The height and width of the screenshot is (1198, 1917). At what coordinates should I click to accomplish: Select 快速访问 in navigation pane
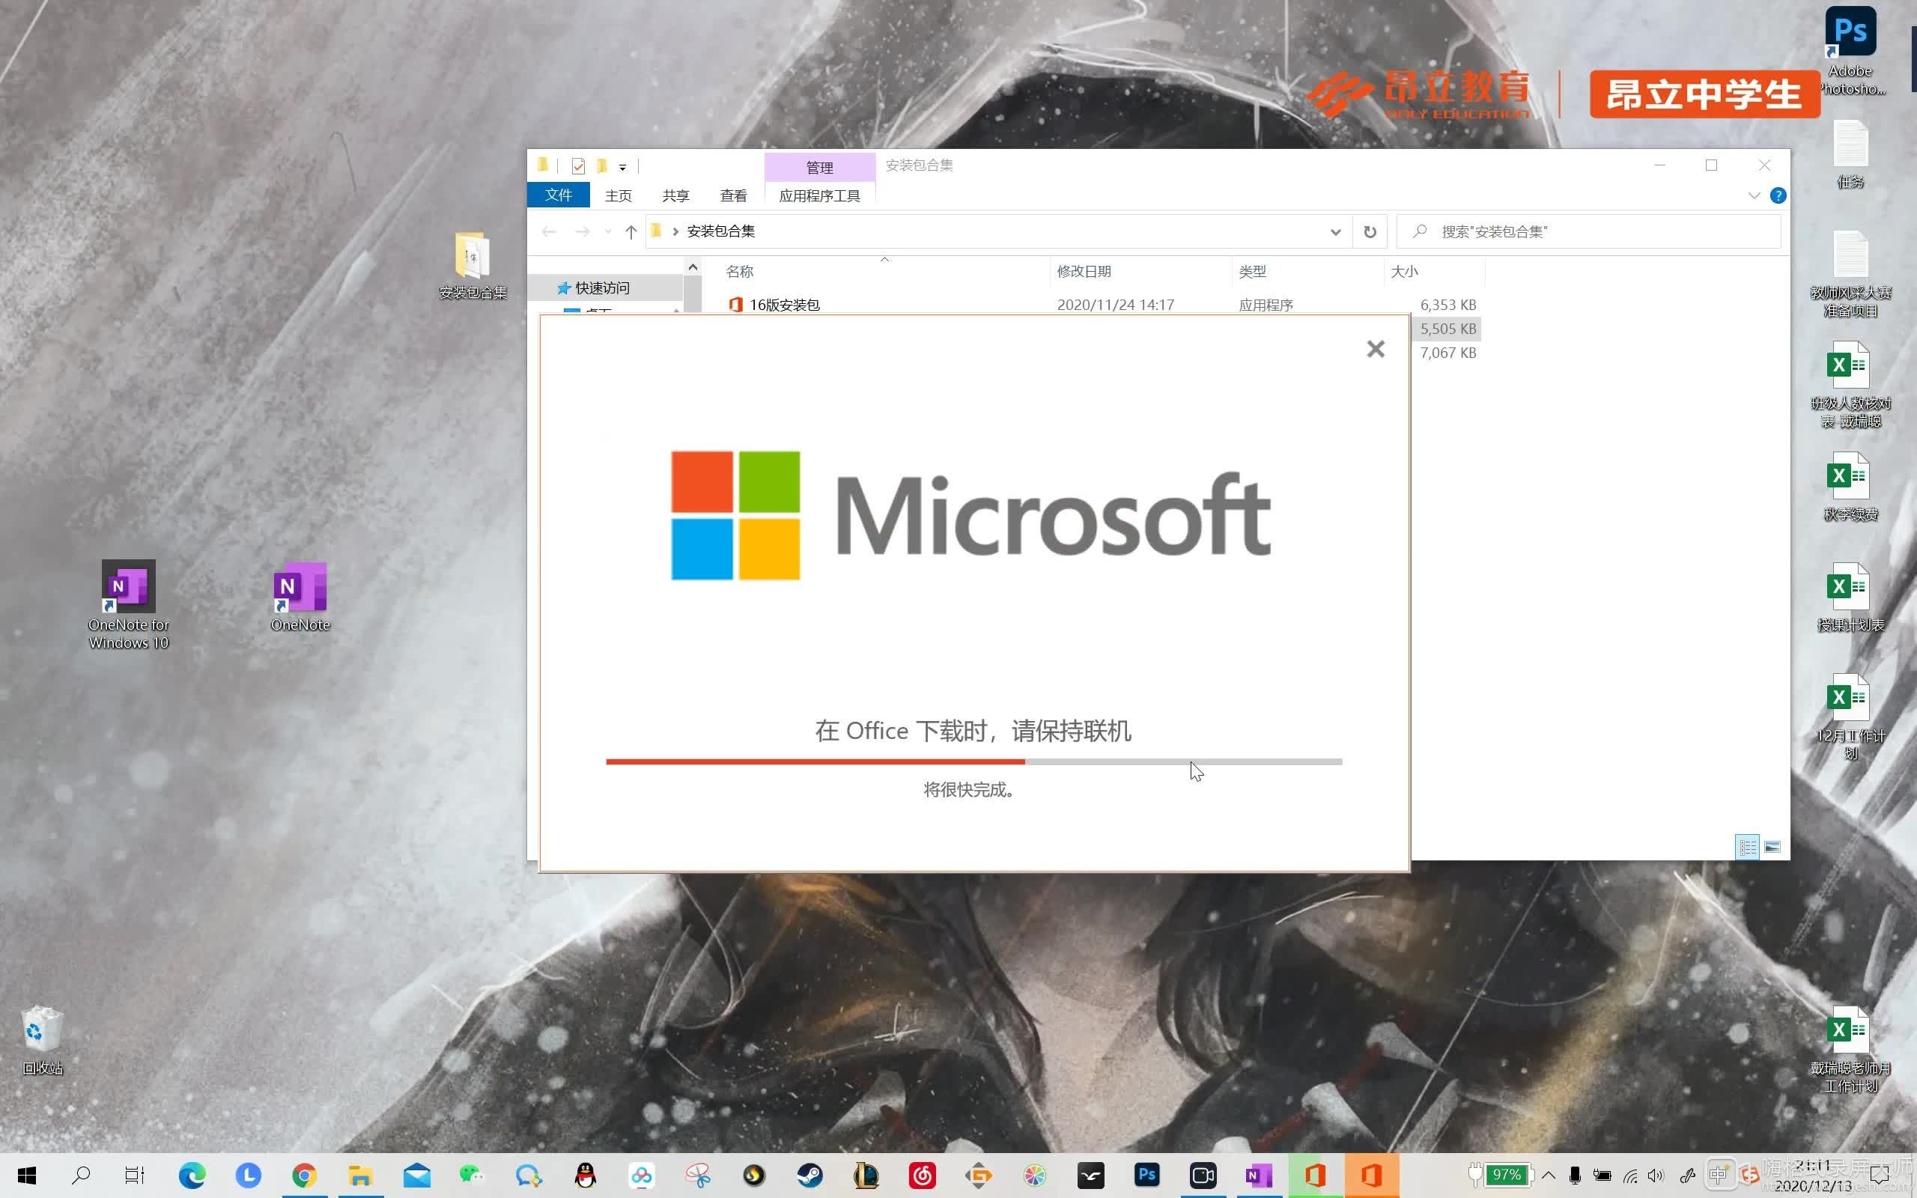click(x=602, y=288)
